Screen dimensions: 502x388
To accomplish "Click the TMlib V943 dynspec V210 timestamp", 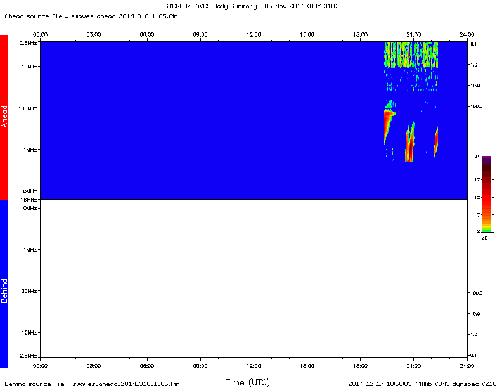I will click(422, 384).
